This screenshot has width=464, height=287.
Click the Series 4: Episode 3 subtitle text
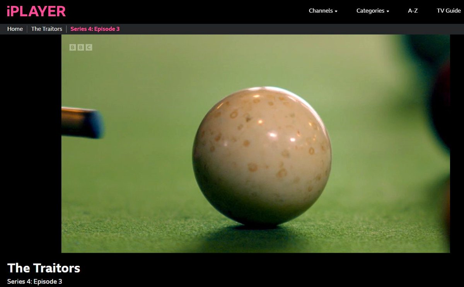tap(34, 282)
